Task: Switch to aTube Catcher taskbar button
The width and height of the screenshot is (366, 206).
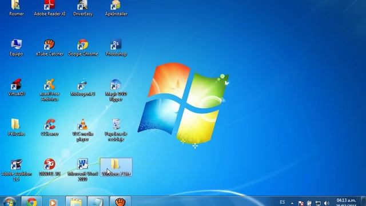Action: click(x=120, y=202)
